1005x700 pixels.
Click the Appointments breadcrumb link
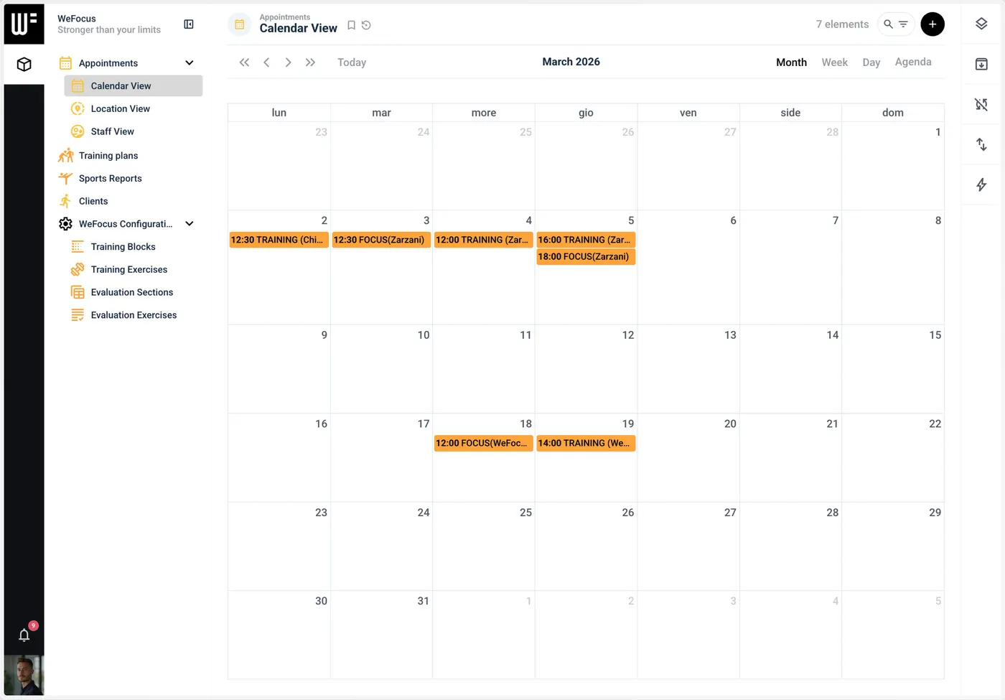tap(285, 17)
